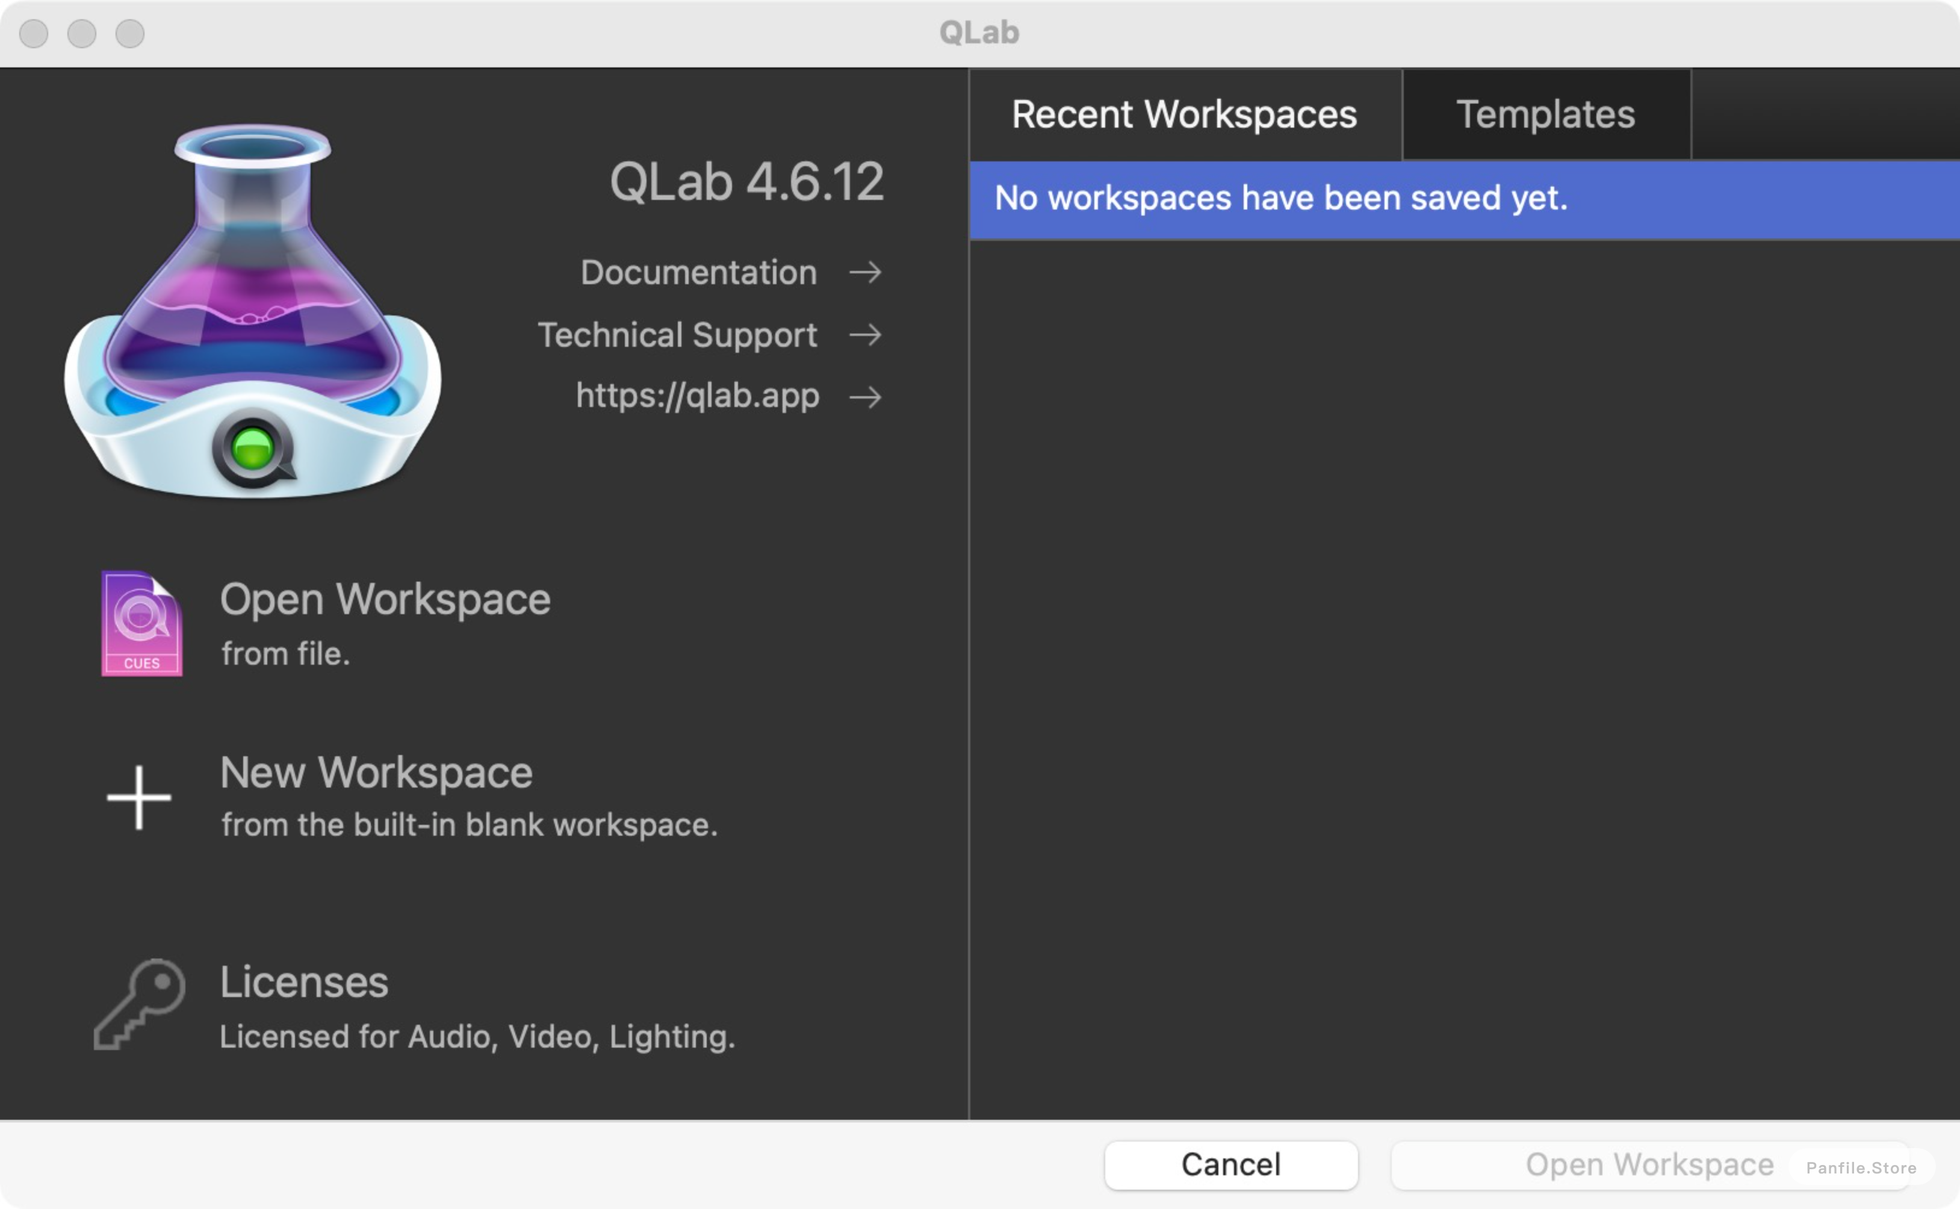The height and width of the screenshot is (1209, 1960).
Task: Create a New Workspace from blank
Action: [376, 773]
